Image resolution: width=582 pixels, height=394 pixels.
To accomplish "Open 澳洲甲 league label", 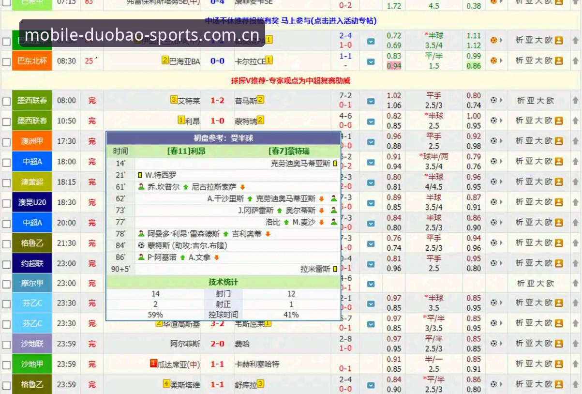I will (32, 141).
